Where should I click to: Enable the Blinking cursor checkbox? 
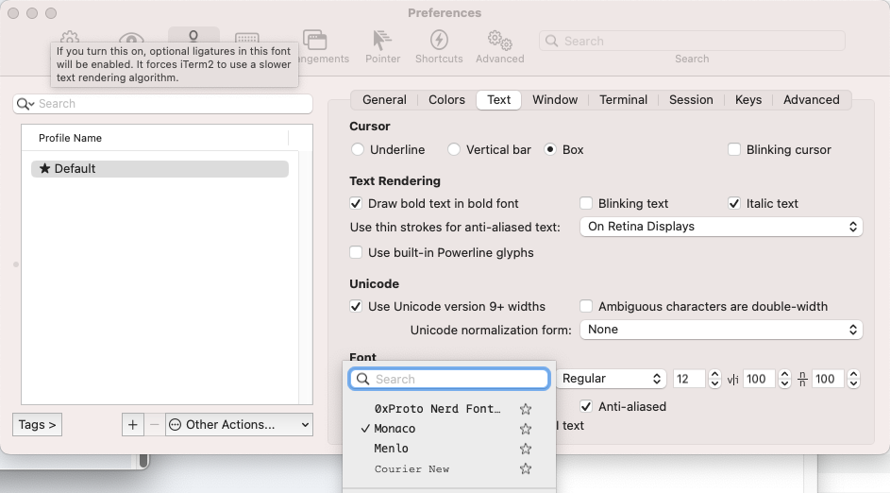click(x=734, y=150)
